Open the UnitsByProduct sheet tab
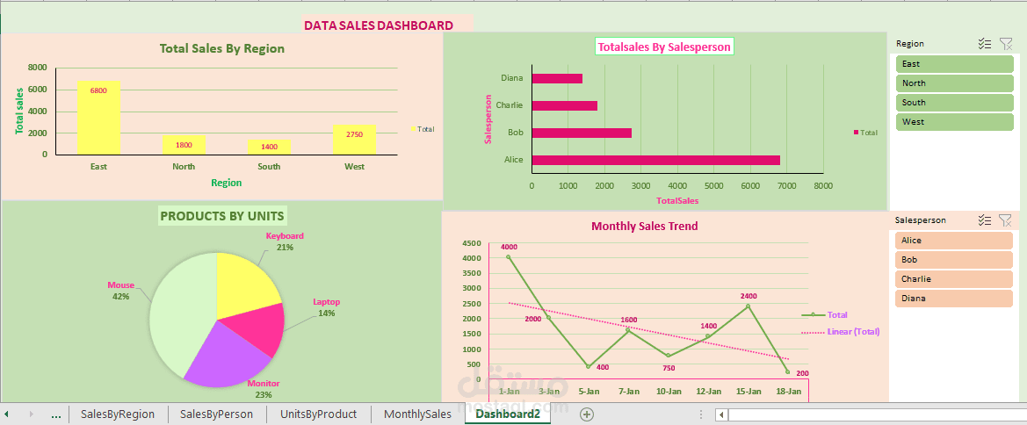Screen dimensions: 1027x425 pyautogui.click(x=318, y=414)
